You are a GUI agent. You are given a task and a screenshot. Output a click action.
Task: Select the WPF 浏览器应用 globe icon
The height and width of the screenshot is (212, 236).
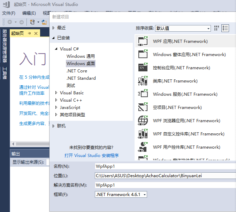(x=143, y=120)
